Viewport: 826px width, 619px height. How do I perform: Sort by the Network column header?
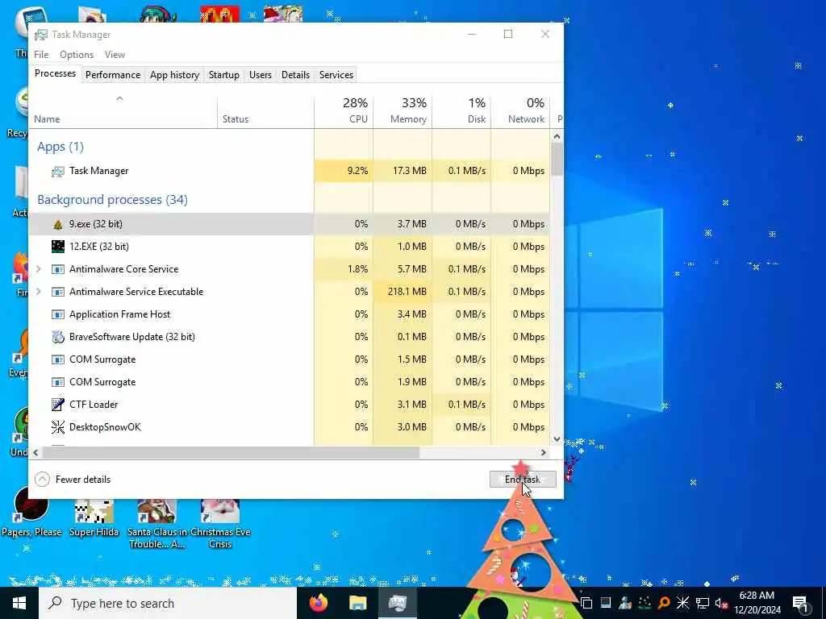point(521,112)
